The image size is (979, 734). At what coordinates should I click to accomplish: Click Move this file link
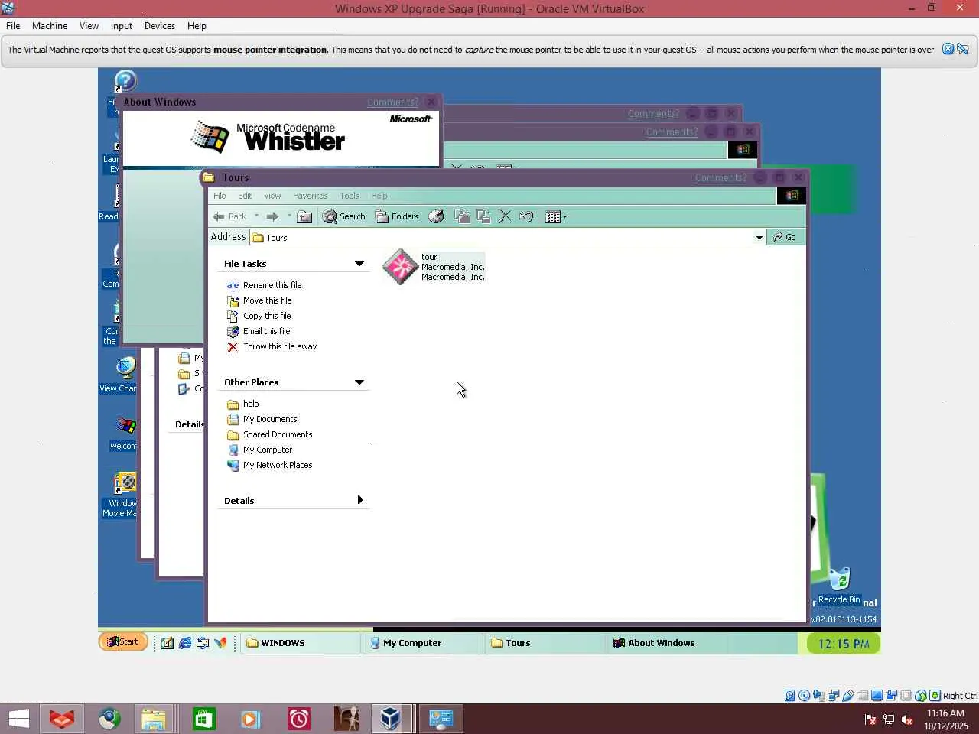coord(268,300)
